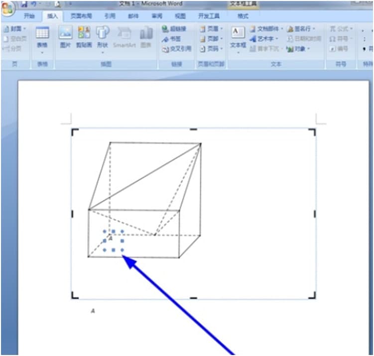This screenshot has width=374, height=356.
Task: Click the Undo arrow in quick access toolbar
Action: coord(34,4)
